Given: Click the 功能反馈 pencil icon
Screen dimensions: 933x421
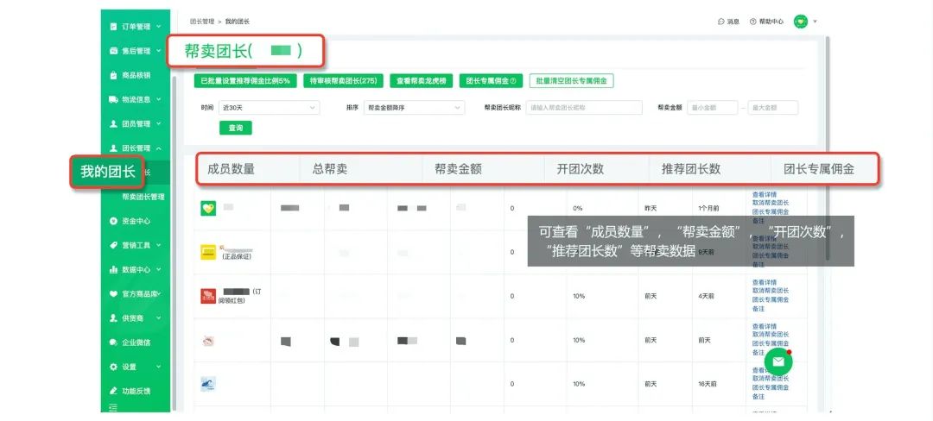Looking at the screenshot, I should tap(113, 391).
